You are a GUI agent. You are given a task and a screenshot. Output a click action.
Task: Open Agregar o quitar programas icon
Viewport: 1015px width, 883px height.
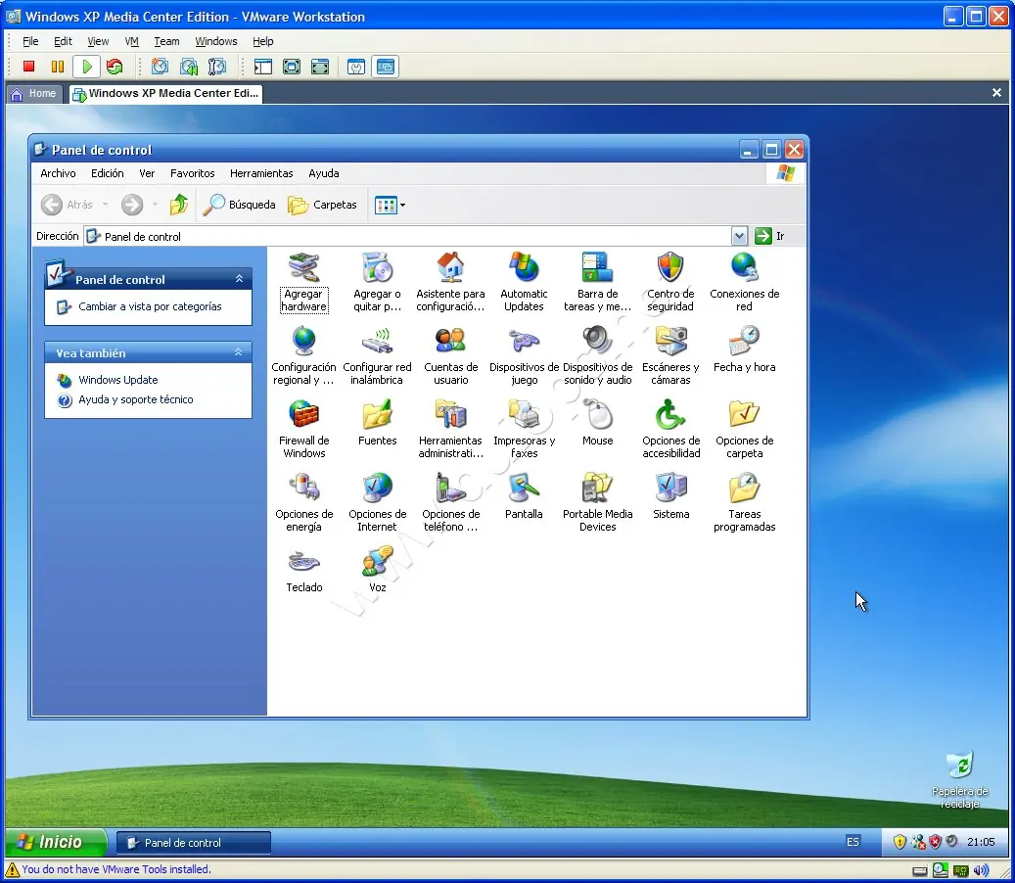point(377,268)
